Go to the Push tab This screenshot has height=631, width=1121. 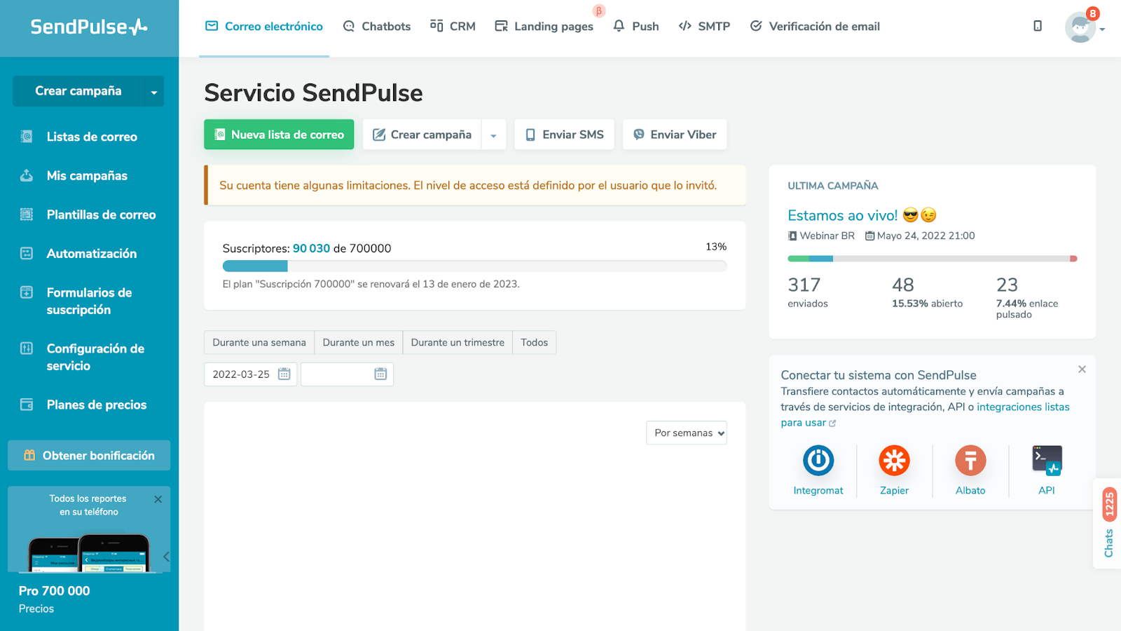636,27
